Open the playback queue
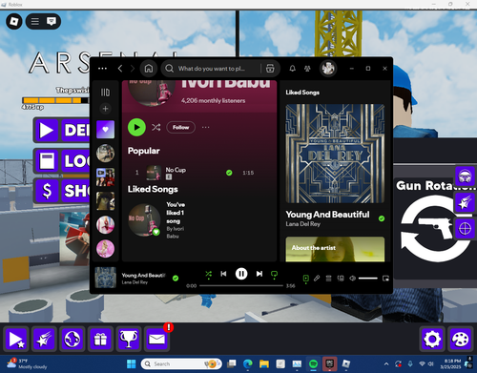The image size is (477, 373). tap(328, 279)
